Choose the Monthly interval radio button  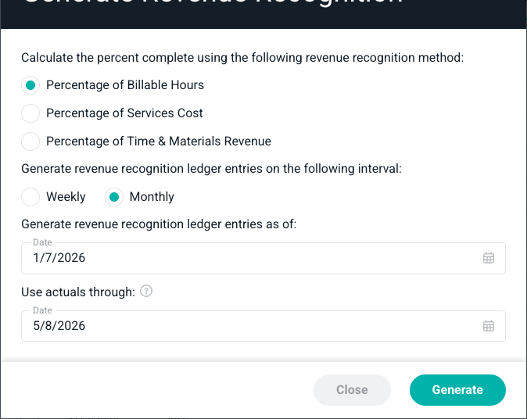point(114,197)
